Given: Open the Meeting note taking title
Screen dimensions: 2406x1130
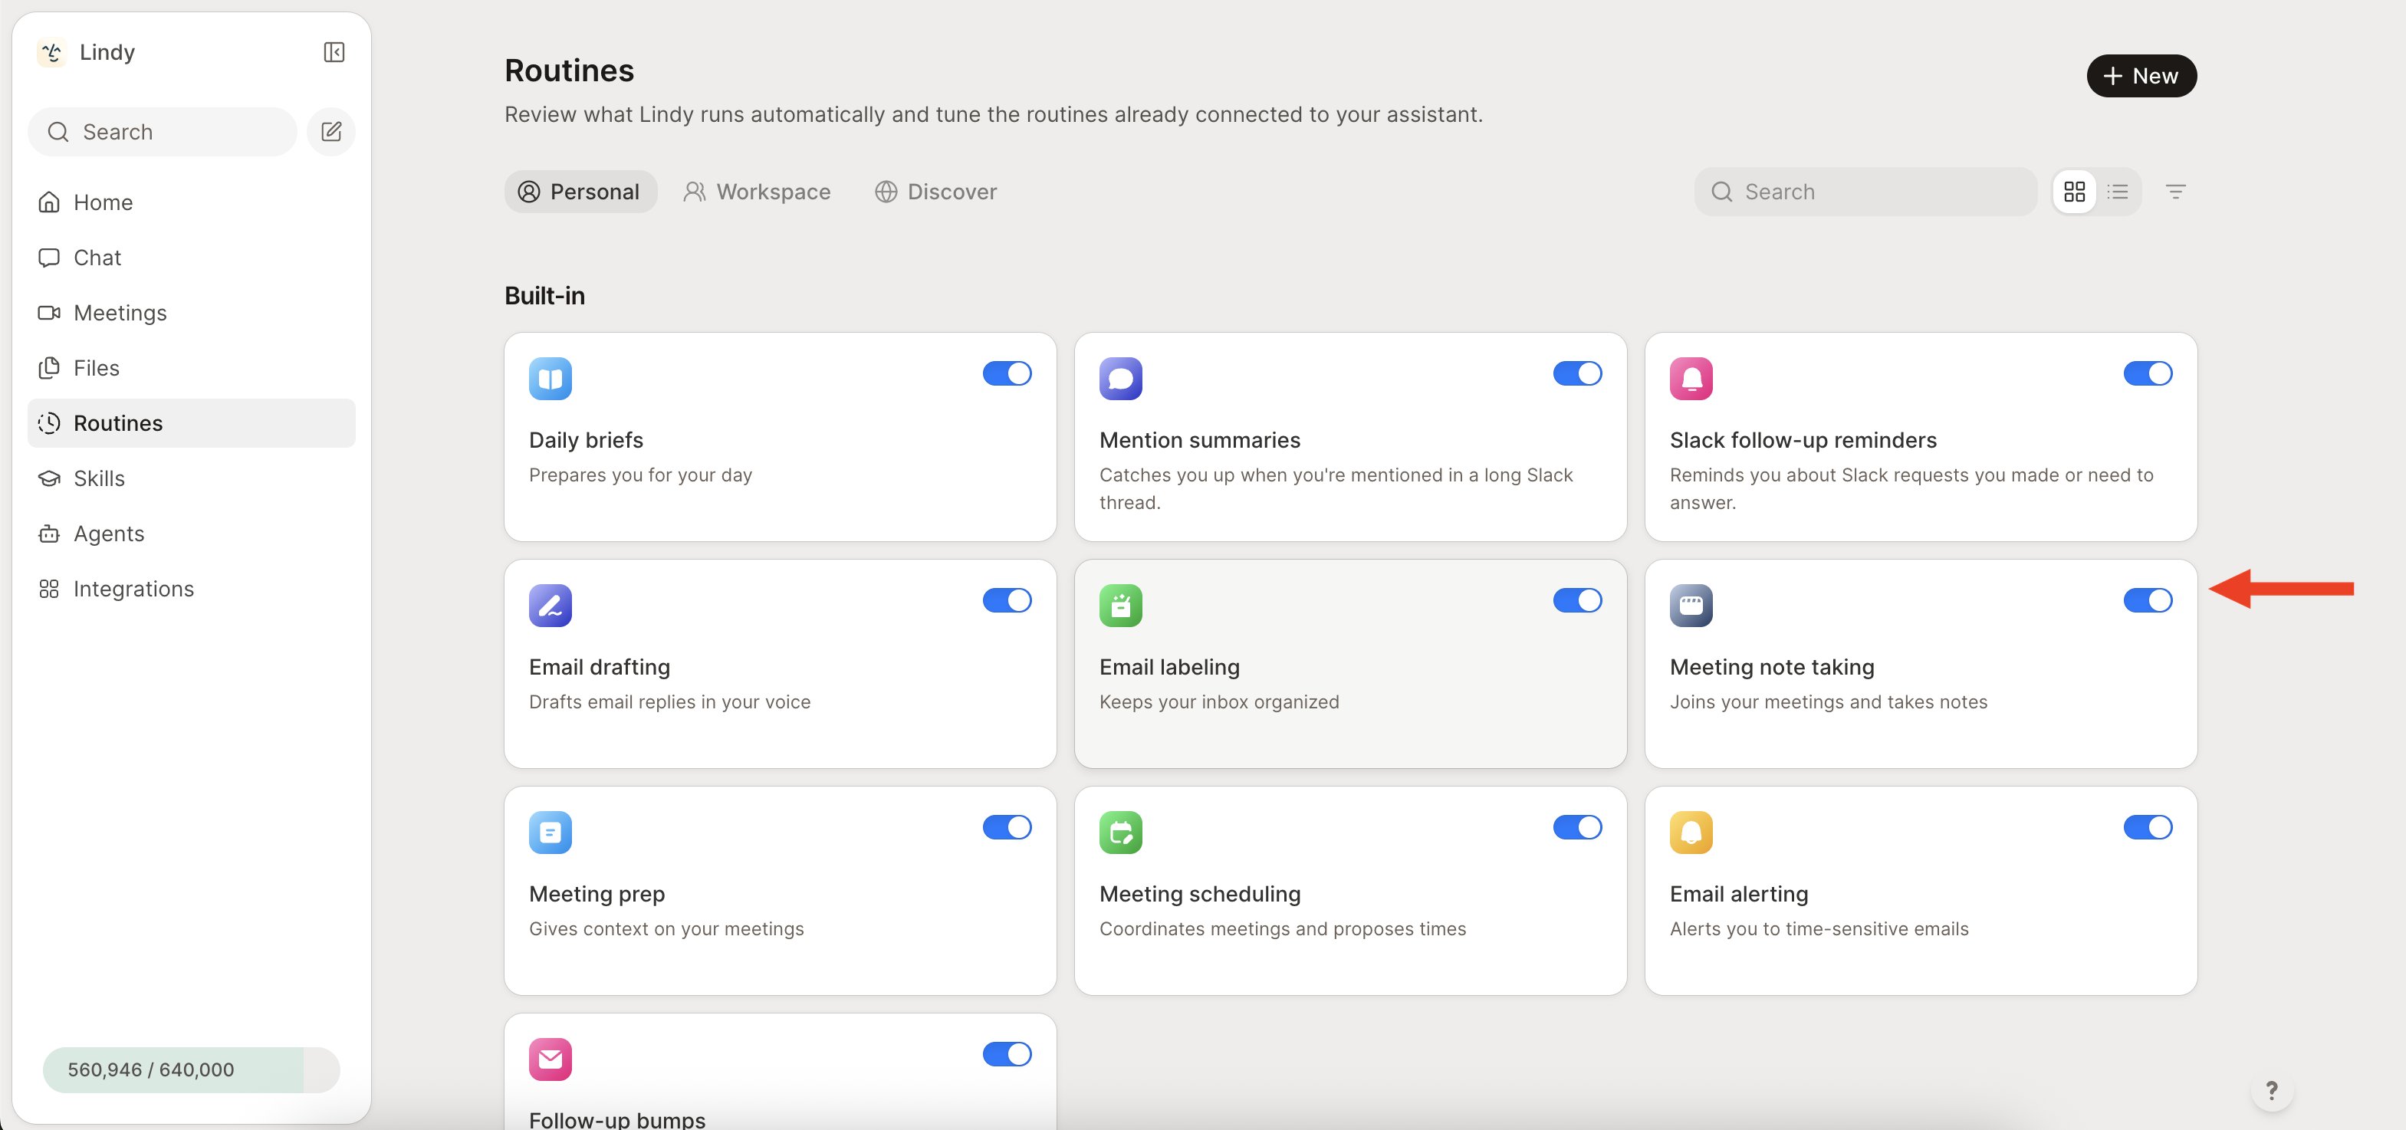Looking at the screenshot, I should [1772, 667].
